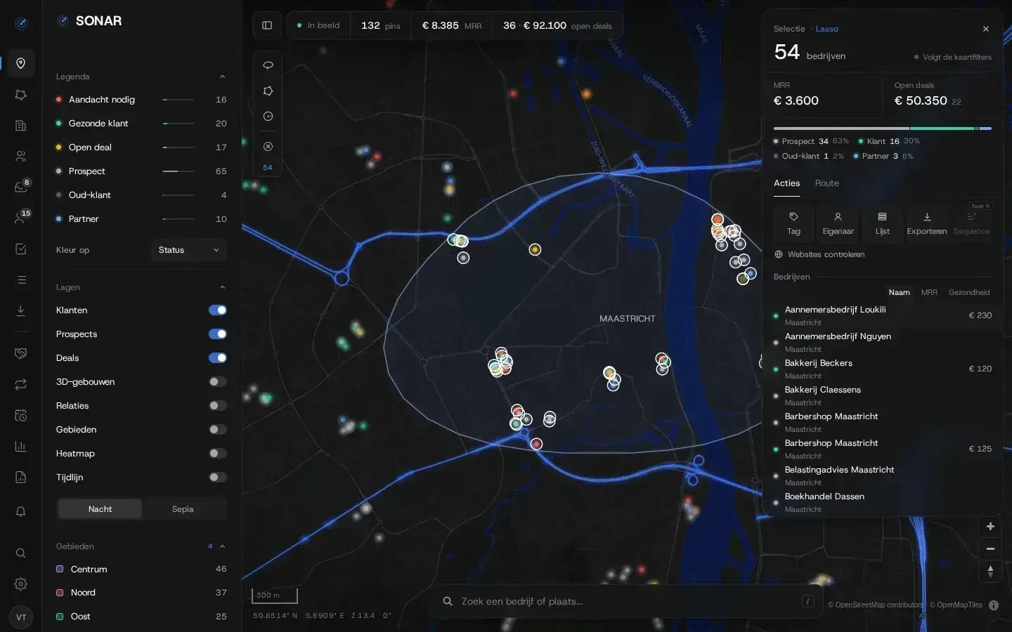Click the Eigenaar action icon
The width and height of the screenshot is (1012, 632).
pyautogui.click(x=838, y=223)
